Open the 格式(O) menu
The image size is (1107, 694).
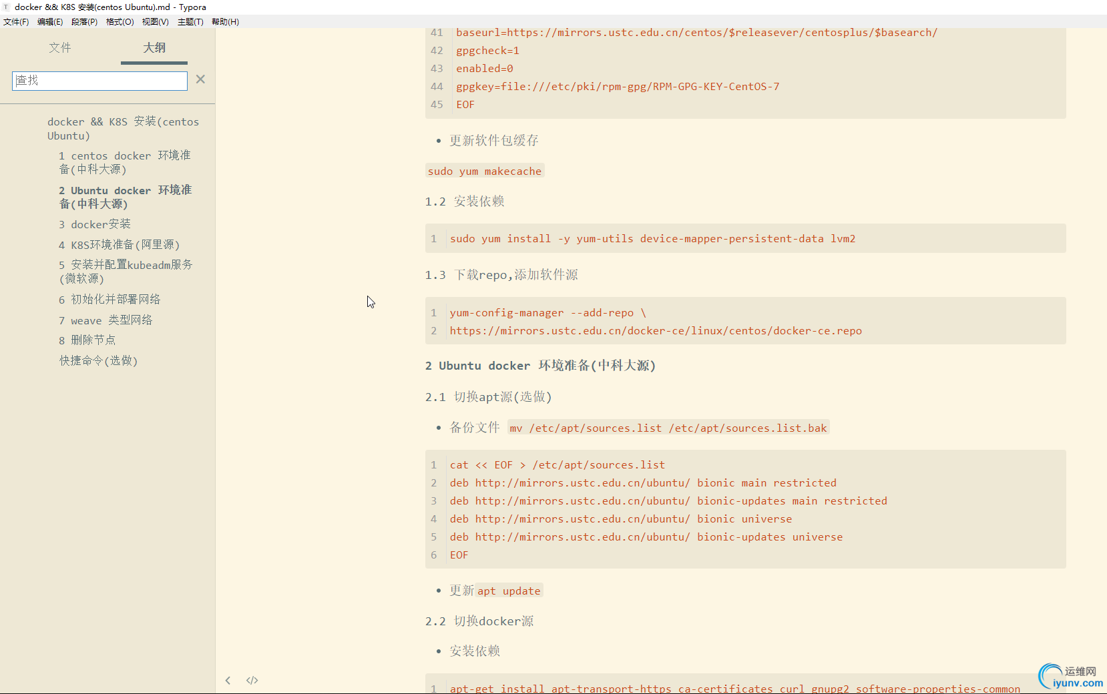(120, 21)
